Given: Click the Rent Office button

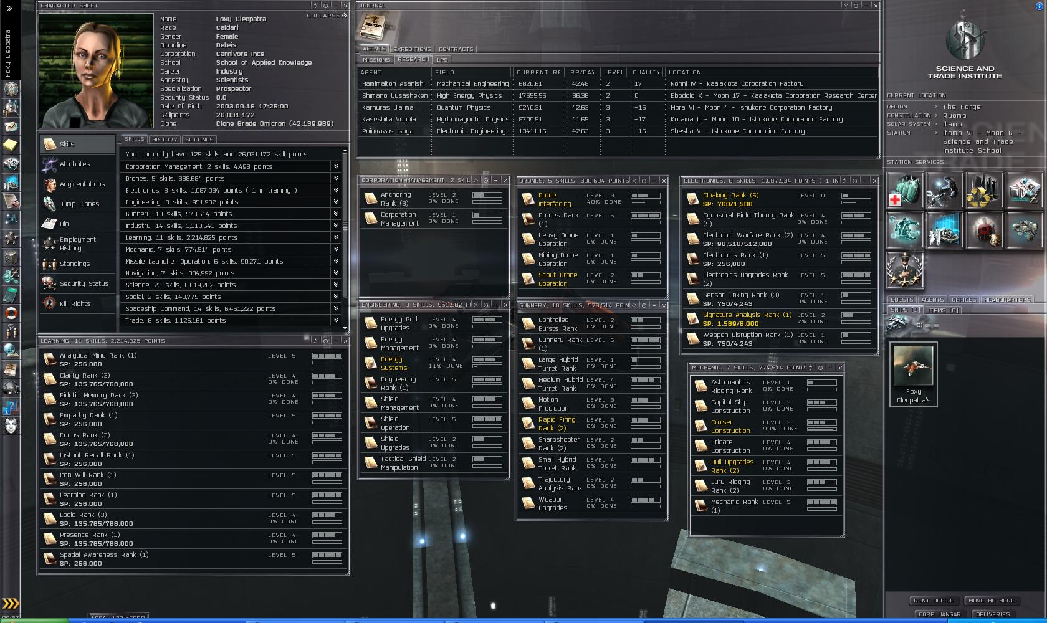Looking at the screenshot, I should click(x=934, y=601).
